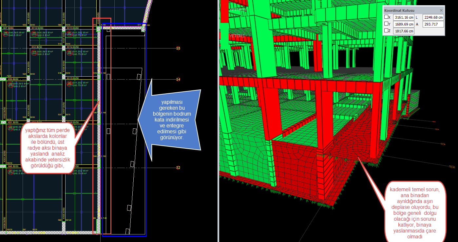
Task: Click the L length field showing 2249.68 cm
Action: click(433, 17)
